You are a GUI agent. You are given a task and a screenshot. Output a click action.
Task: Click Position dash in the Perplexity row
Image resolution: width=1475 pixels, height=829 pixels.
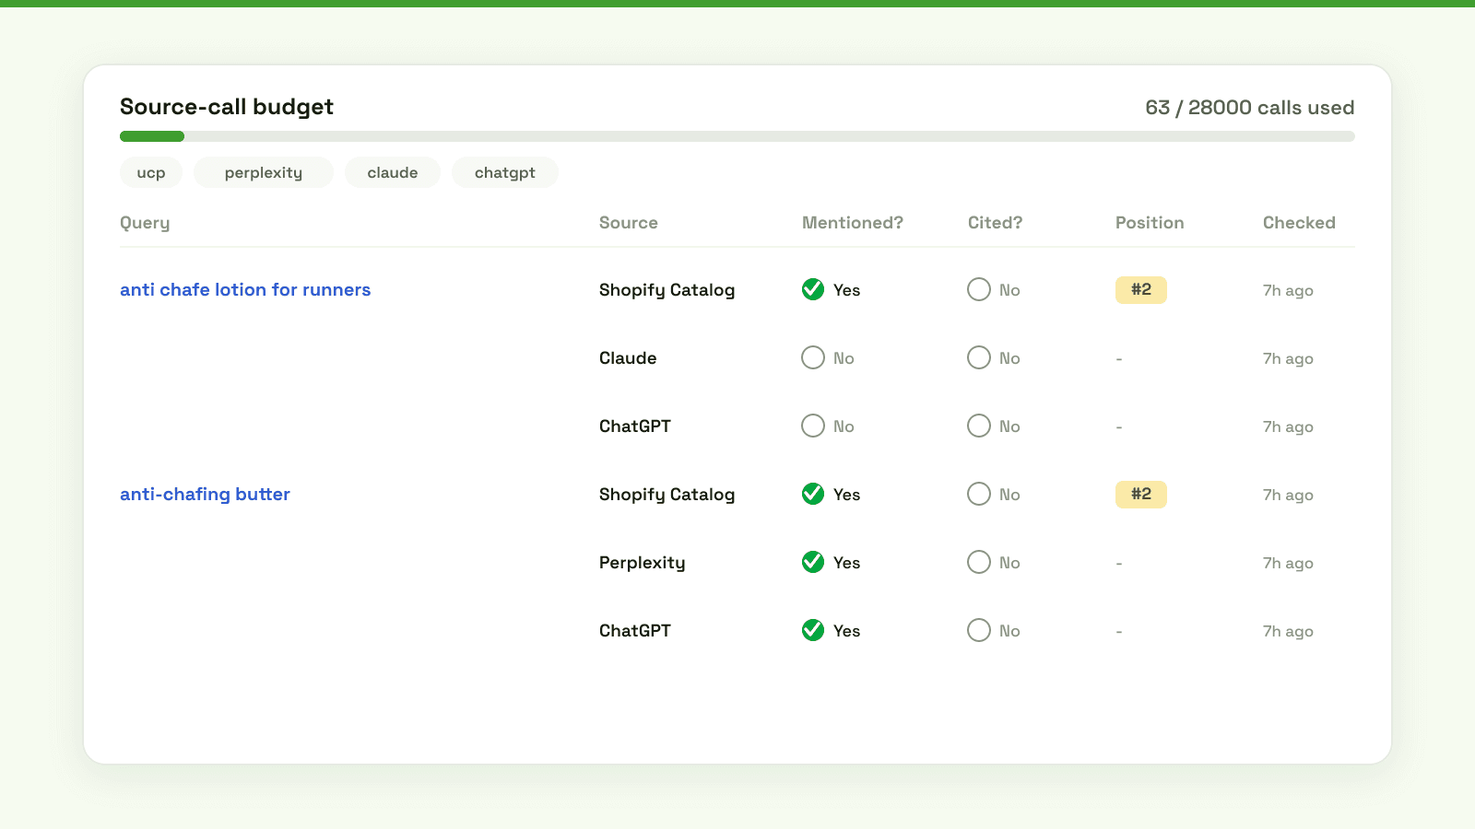point(1119,563)
